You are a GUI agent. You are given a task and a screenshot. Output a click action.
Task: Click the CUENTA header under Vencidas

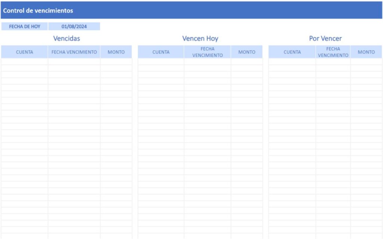coord(25,52)
